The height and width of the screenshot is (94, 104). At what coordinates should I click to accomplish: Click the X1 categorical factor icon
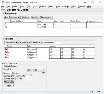click(6, 49)
